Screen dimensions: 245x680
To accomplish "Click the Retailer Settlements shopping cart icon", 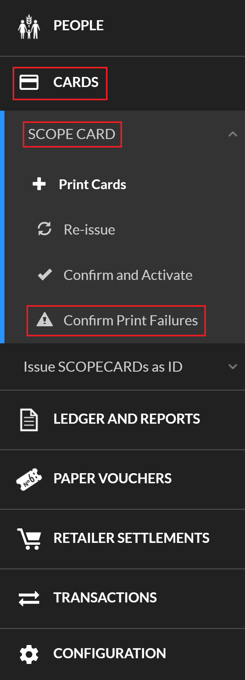I will click(29, 538).
